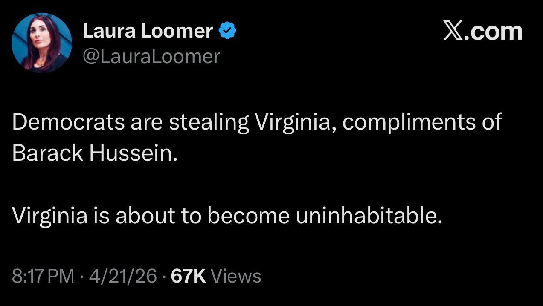Open Laura Loomer's profile picture
Viewport: 543px width, 306px height.
click(41, 43)
